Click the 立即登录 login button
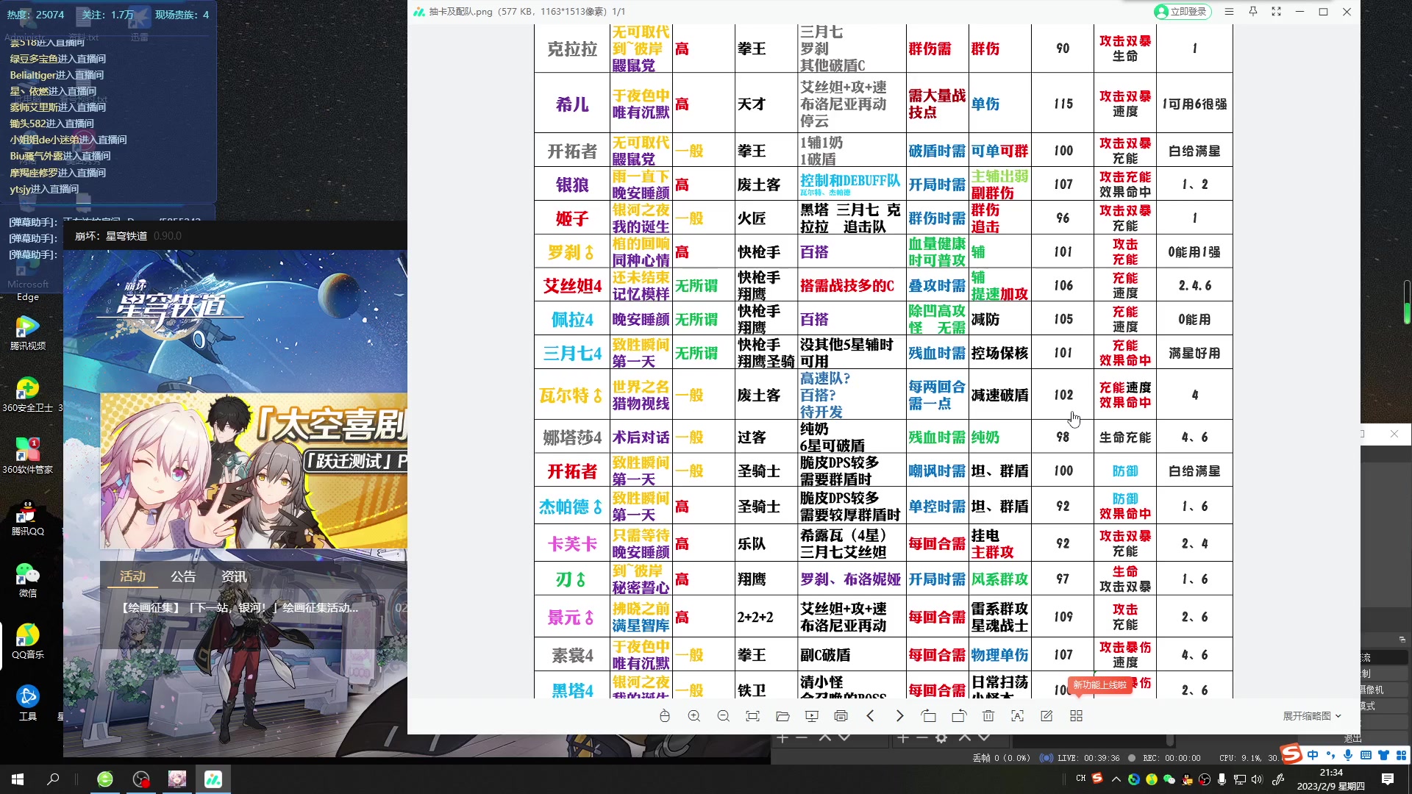 tap(1182, 12)
